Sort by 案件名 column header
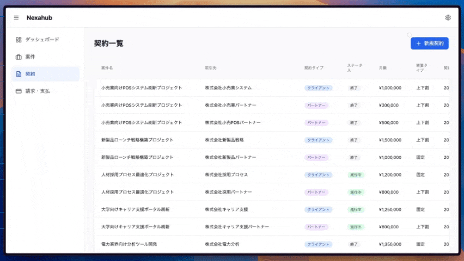464x261 pixels. 107,68
